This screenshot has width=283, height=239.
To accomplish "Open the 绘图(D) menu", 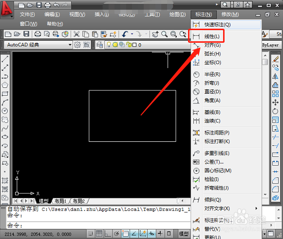I will tap(177, 15).
